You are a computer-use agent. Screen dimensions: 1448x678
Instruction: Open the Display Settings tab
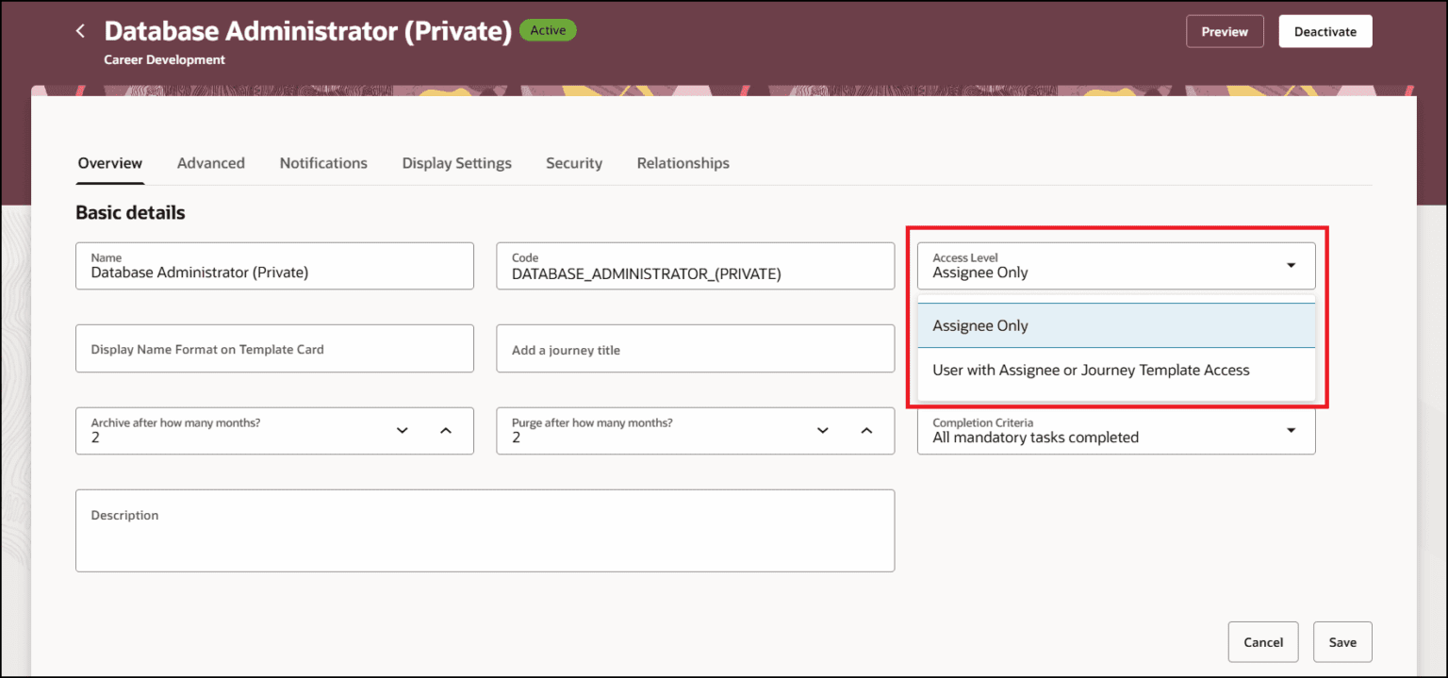[x=456, y=162]
